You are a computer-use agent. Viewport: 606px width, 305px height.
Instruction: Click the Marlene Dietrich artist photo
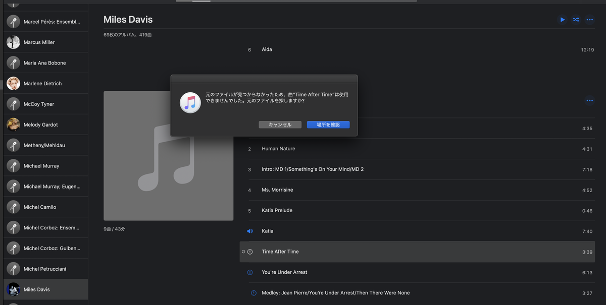click(x=14, y=84)
